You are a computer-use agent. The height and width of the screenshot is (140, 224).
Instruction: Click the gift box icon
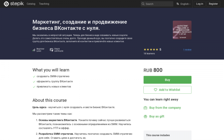pos(145,116)
